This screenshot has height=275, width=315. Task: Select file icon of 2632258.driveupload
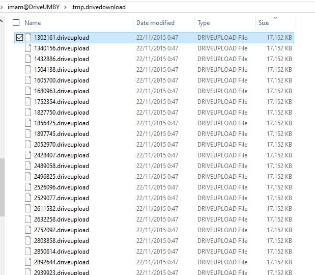point(28,219)
